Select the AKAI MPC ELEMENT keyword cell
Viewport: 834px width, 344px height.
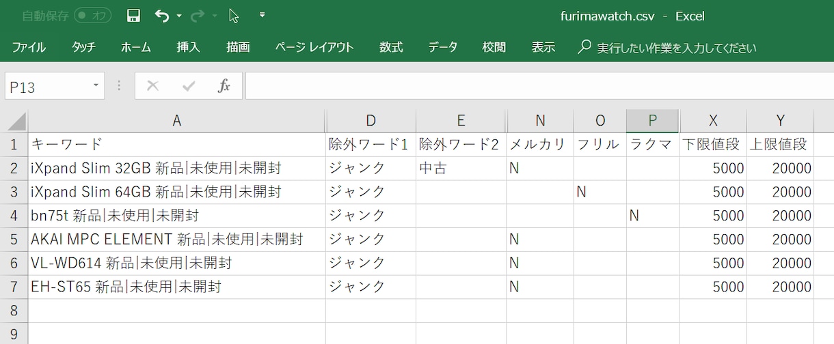177,240
